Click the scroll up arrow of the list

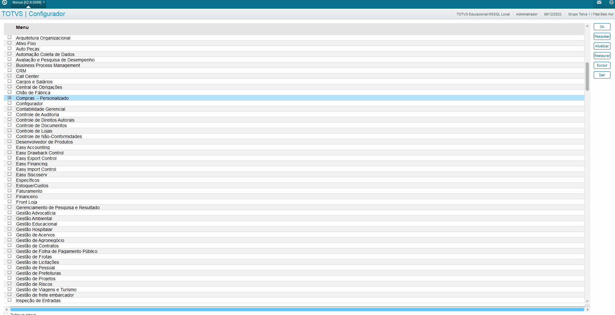587,26
